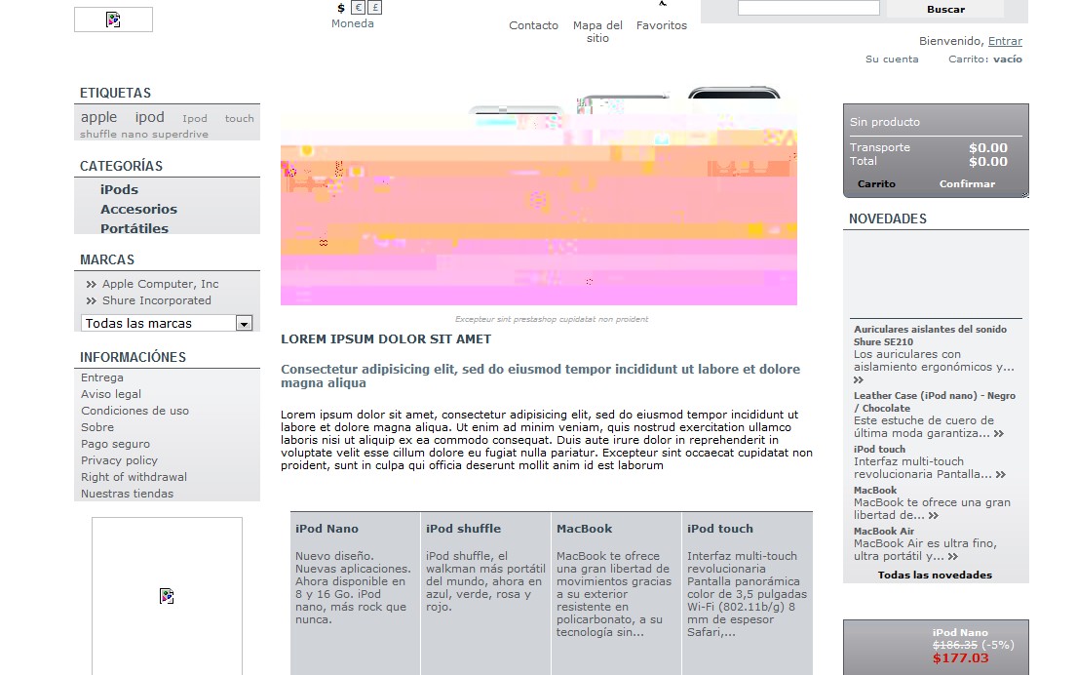The height and width of the screenshot is (675, 1076).
Task: Open the MacBook featured product title
Action: click(x=585, y=529)
